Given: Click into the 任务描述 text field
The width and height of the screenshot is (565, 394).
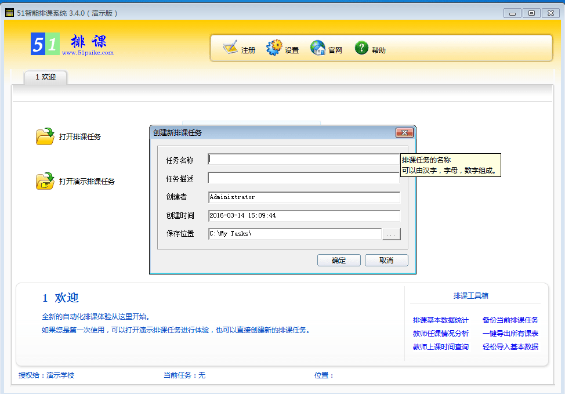Looking at the screenshot, I should pyautogui.click(x=303, y=178).
